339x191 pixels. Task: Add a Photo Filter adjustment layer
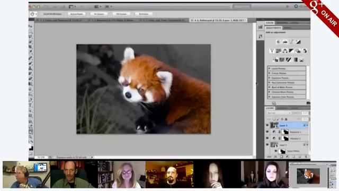tap(298, 51)
